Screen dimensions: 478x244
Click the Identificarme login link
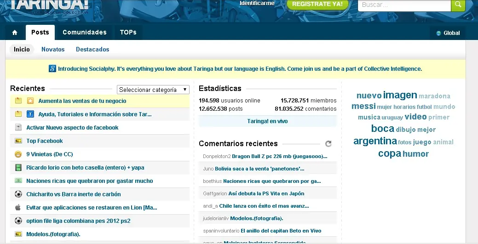tap(257, 3)
